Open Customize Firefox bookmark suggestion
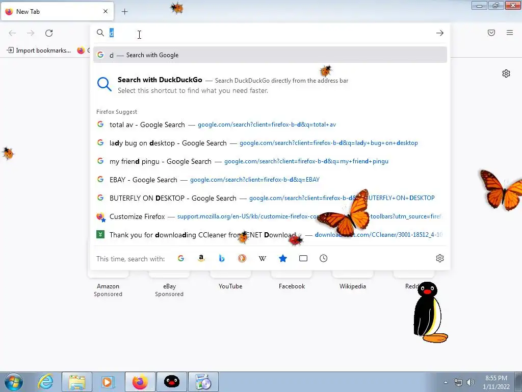Viewport: 522px width, 392px height. click(x=270, y=216)
